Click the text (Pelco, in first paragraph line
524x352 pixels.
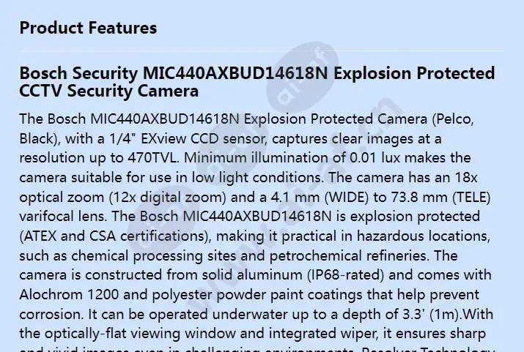(x=453, y=119)
